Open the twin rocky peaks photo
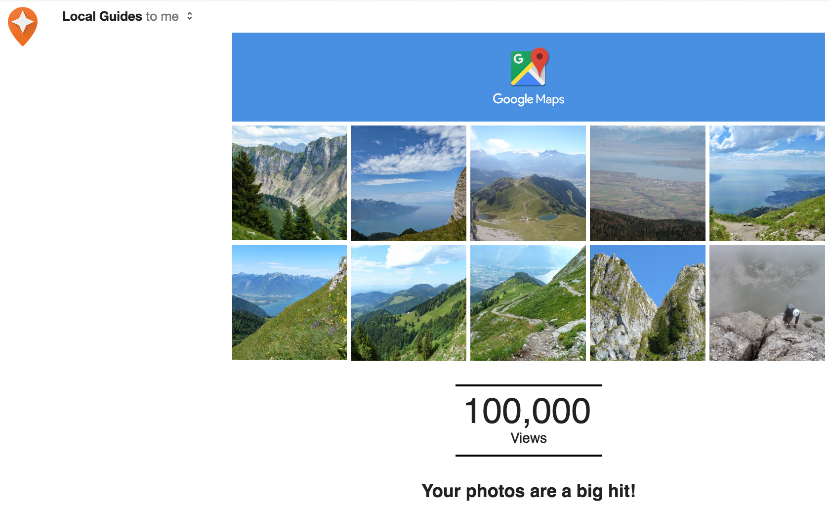This screenshot has width=830, height=505. pyautogui.click(x=648, y=303)
